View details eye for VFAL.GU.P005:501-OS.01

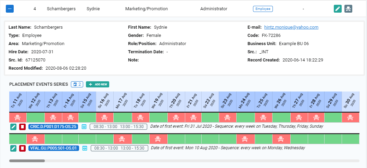pos(85,148)
